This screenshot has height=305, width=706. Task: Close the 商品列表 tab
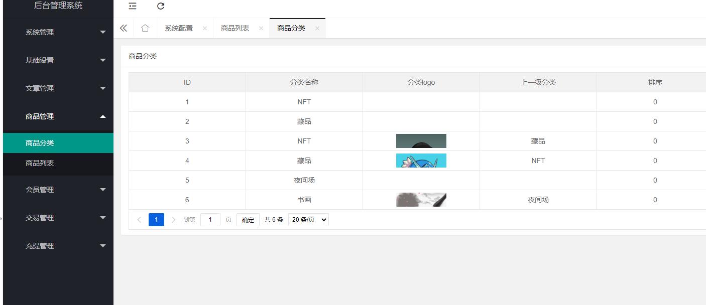tap(261, 29)
